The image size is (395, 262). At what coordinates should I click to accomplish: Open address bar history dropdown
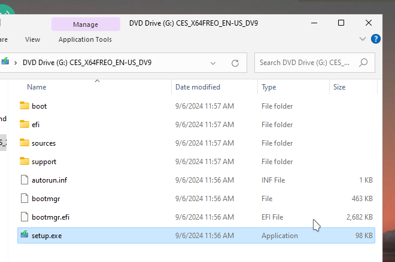click(x=213, y=63)
